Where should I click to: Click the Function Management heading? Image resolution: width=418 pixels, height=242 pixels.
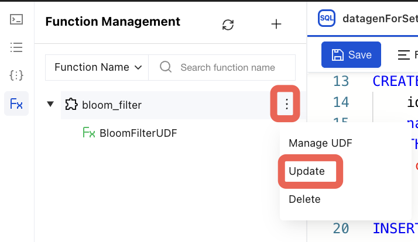click(113, 22)
